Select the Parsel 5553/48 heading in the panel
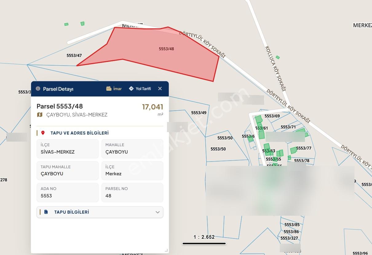The image size is (372, 255). (x=60, y=106)
